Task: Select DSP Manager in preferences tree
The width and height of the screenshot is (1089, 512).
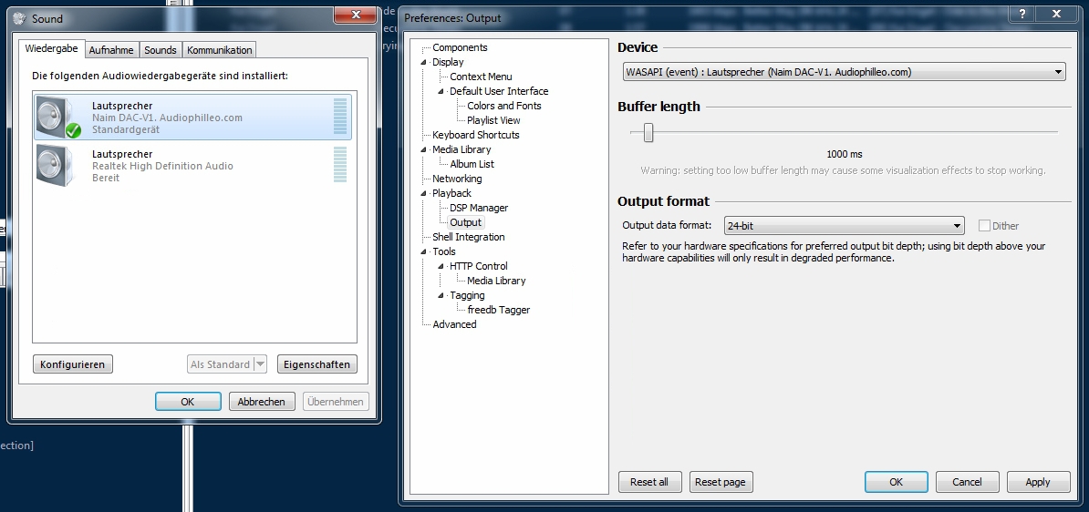Action: [x=478, y=208]
